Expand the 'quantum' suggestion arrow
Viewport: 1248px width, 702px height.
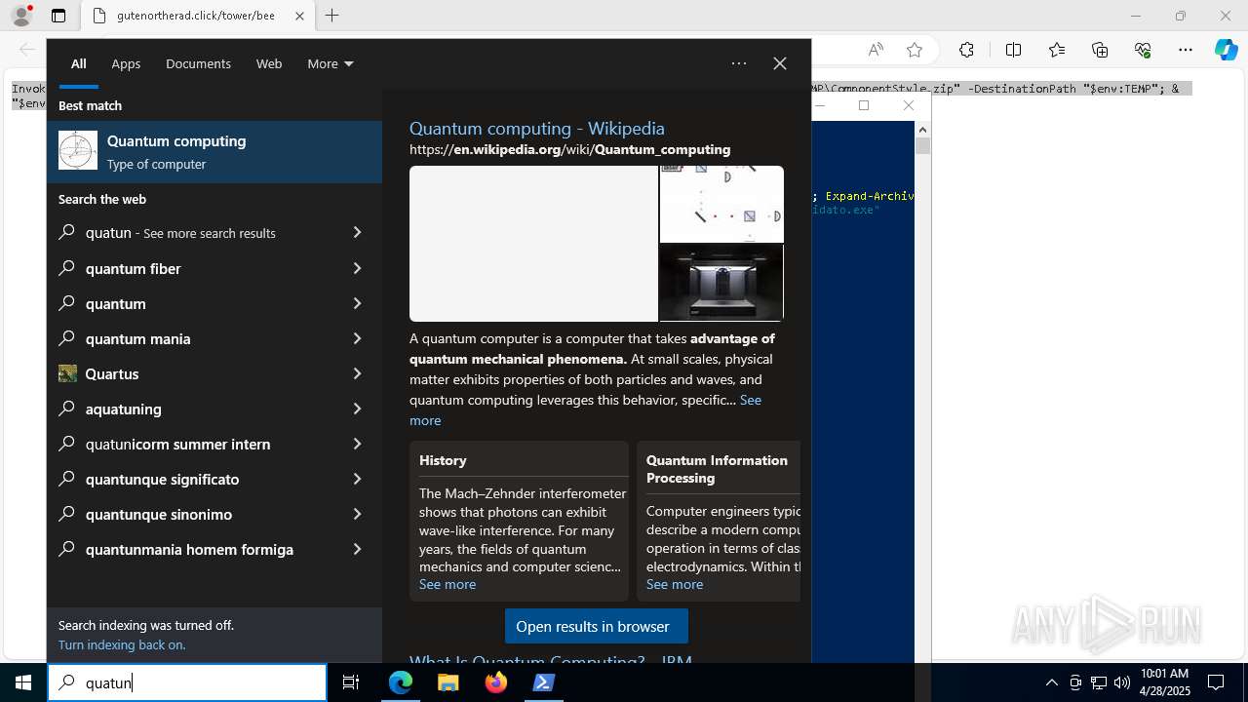pyautogui.click(x=357, y=303)
